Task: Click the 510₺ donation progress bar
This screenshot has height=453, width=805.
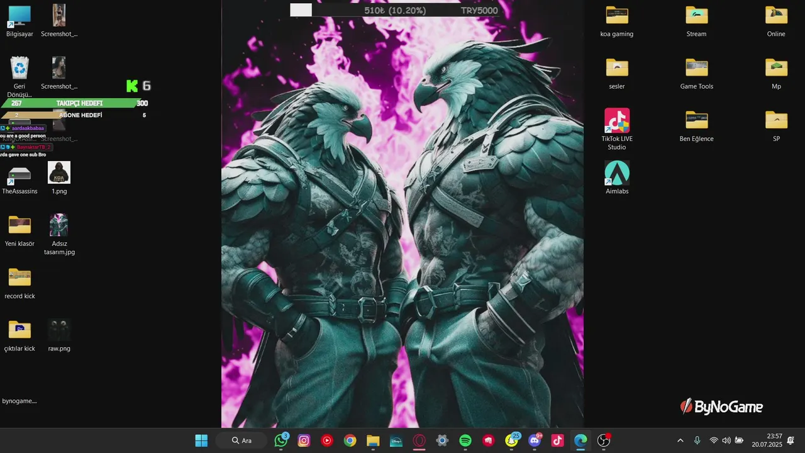Action: 394,10
